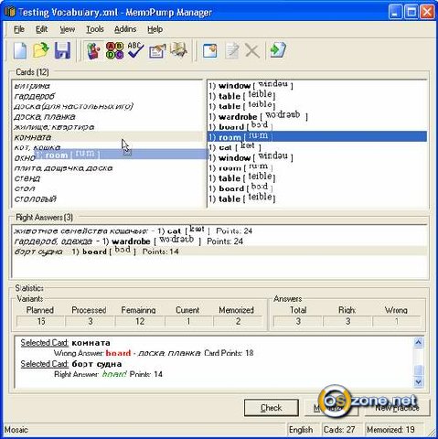This screenshot has height=439, width=438.
Task: Select the комната card row
Action: pos(107,137)
